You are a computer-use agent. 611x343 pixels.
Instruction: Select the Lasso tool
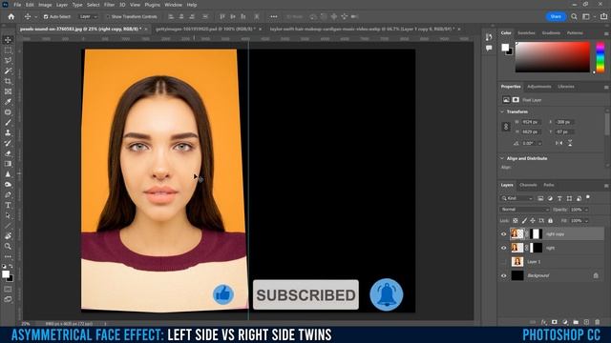(8, 61)
